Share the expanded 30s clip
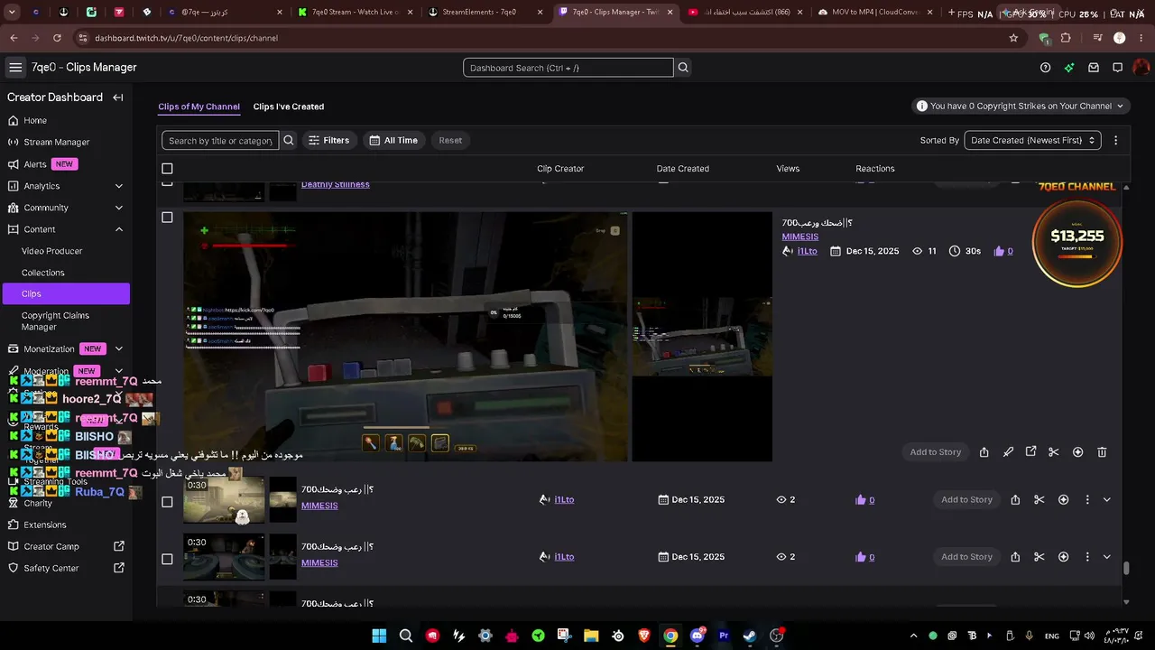 984,452
